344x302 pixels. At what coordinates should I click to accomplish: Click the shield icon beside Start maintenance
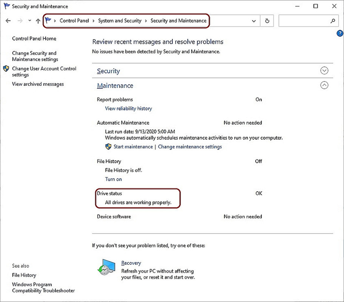(x=108, y=147)
